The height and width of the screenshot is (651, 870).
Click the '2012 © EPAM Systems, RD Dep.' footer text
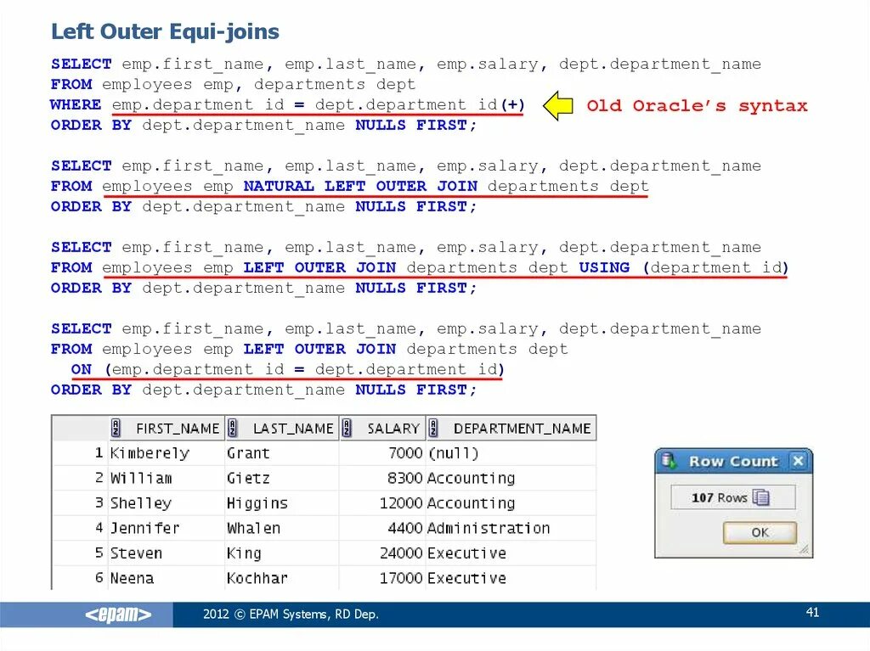pos(291,615)
